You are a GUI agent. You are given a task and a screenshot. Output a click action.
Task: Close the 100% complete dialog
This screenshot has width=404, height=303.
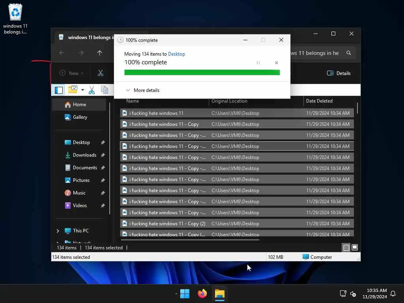pyautogui.click(x=281, y=40)
